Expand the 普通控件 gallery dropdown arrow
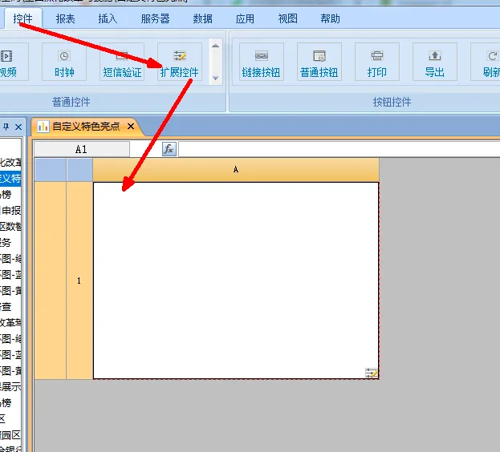The image size is (500, 452). tap(215, 79)
